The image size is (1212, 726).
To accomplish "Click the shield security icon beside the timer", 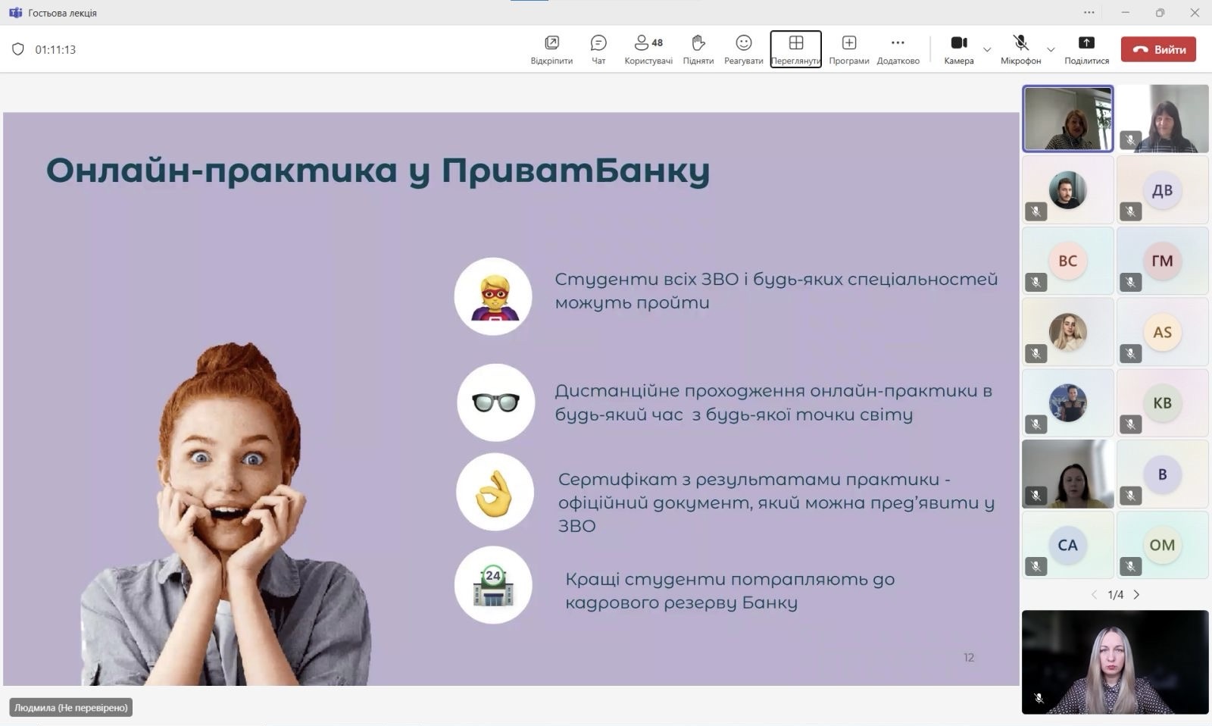I will [18, 49].
